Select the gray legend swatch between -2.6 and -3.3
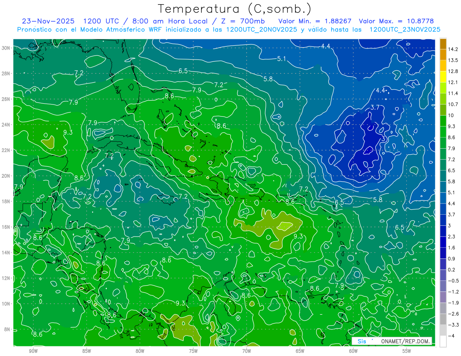Screen dimensions: 461x356 point(443,319)
